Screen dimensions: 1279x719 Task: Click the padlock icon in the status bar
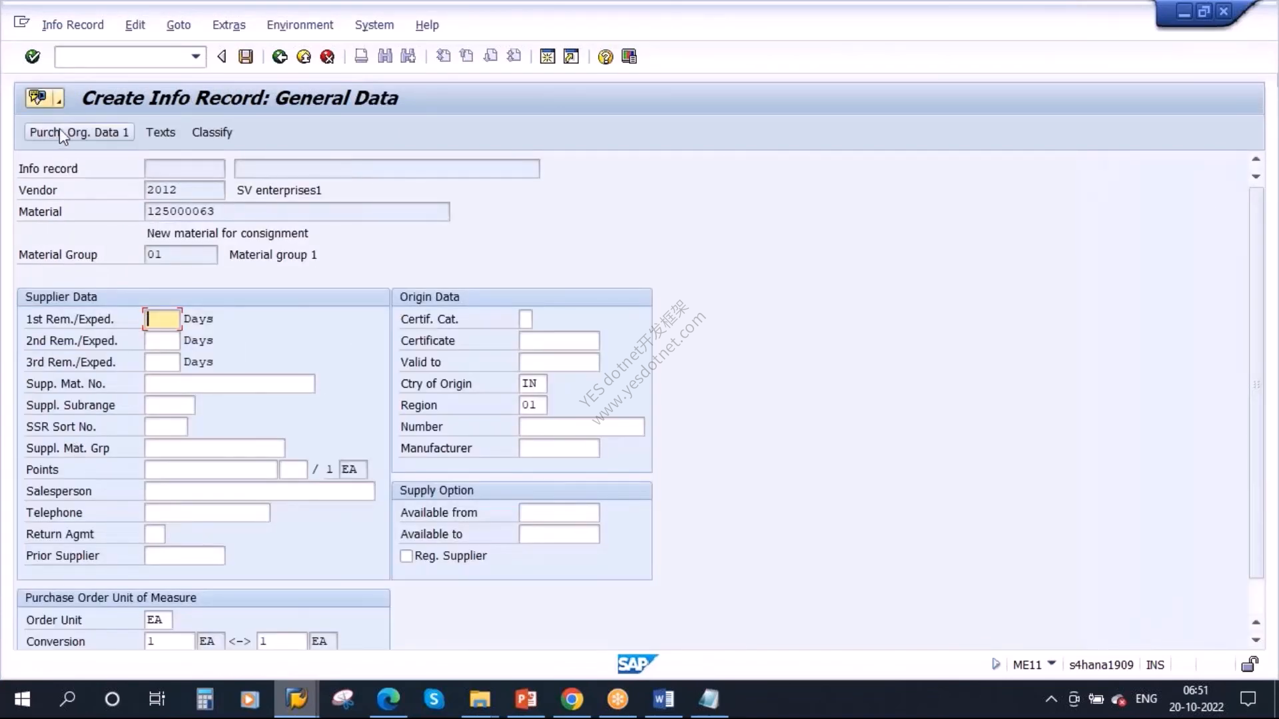[1250, 664]
